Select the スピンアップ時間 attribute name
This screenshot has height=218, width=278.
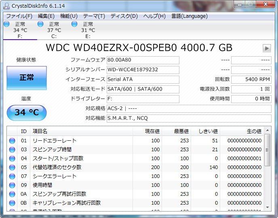[x=52, y=150]
